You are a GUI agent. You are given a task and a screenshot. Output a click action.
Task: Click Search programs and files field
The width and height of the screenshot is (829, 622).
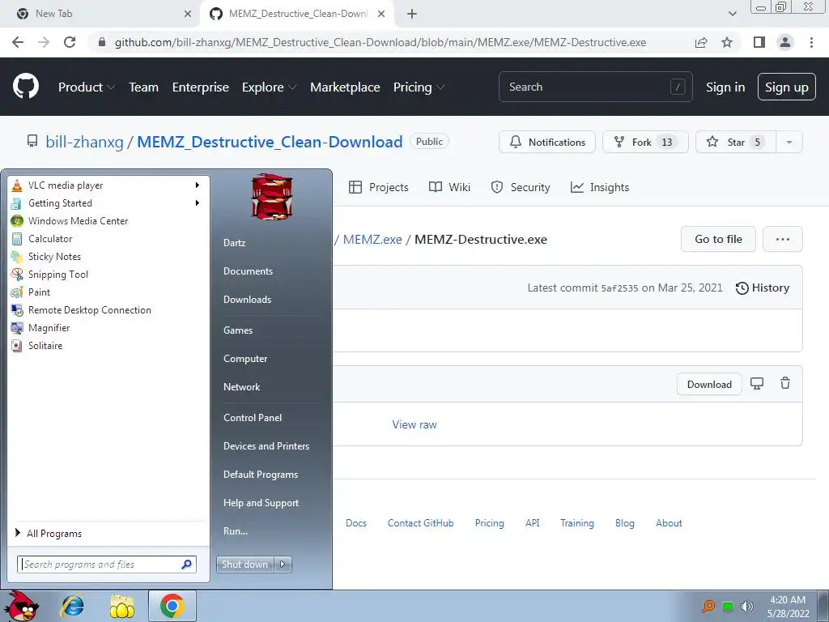(x=107, y=564)
